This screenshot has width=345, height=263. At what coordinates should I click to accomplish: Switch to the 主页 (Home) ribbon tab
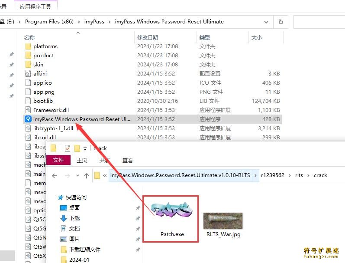pos(82,161)
